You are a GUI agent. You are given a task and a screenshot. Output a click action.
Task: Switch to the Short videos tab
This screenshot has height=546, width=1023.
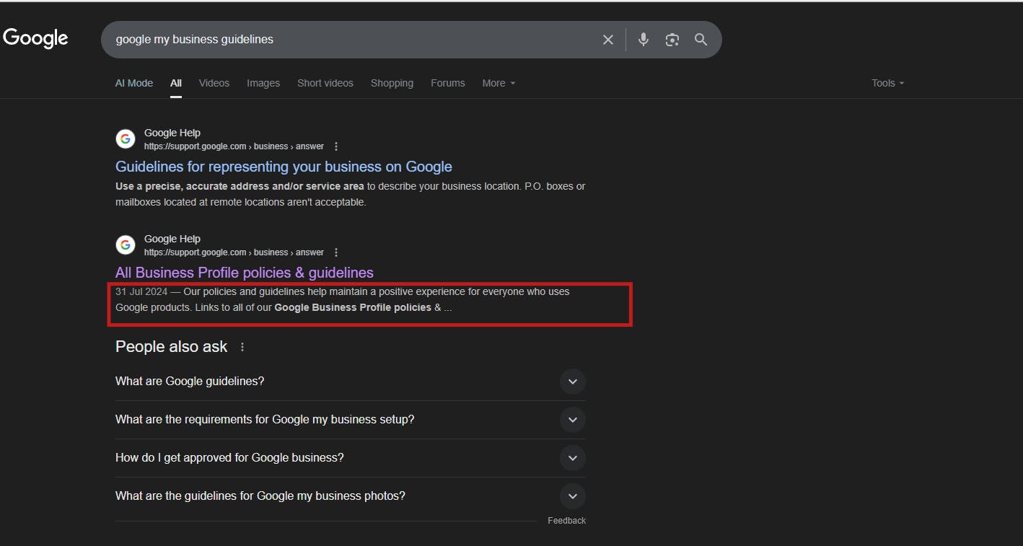[325, 83]
